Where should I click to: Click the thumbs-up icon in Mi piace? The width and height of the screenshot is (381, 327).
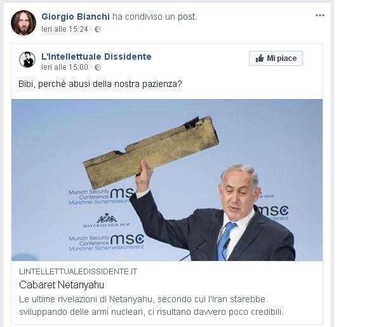[260, 58]
